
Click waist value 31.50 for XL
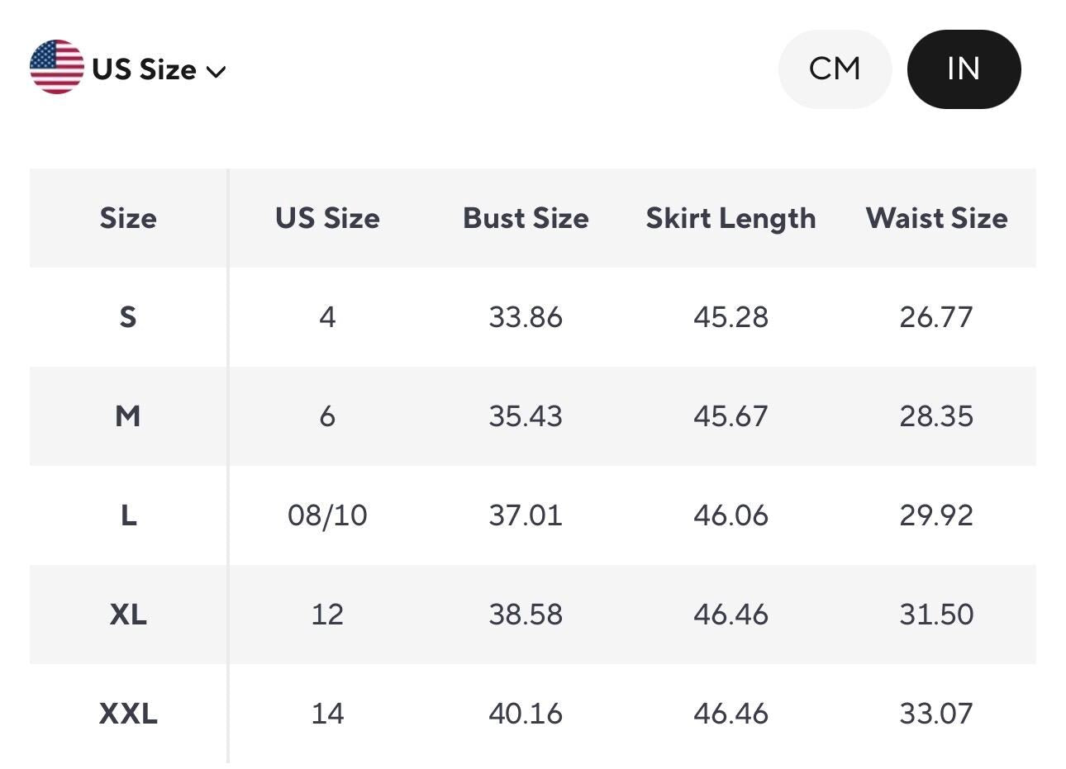coord(936,615)
